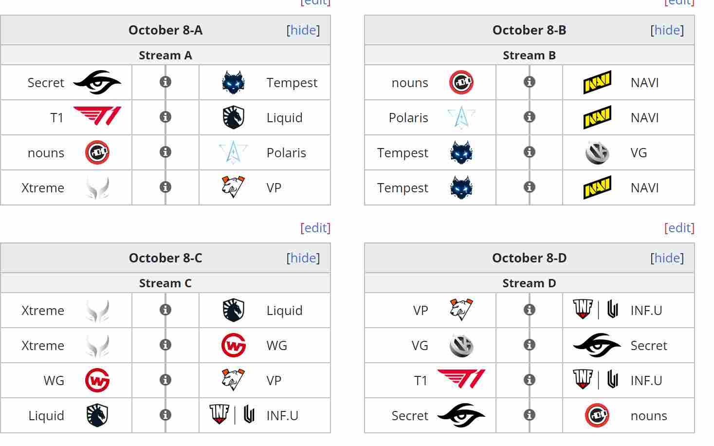The image size is (714, 446).
Task: Select the T1 logo in Stream A
Action: pyautogui.click(x=97, y=117)
